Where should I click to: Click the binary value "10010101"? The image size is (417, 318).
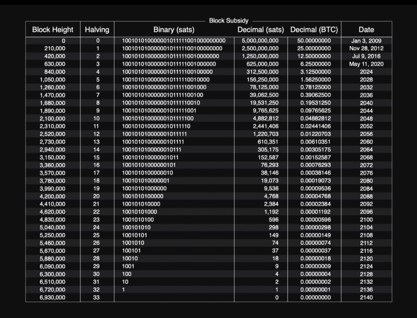click(134, 235)
